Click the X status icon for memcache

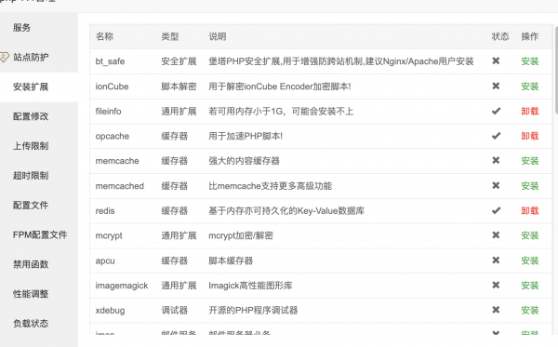[x=496, y=161]
